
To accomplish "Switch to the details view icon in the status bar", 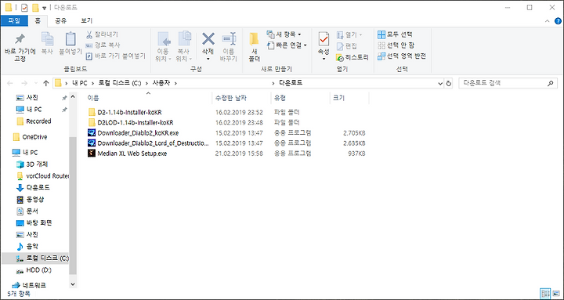I will [x=546, y=293].
